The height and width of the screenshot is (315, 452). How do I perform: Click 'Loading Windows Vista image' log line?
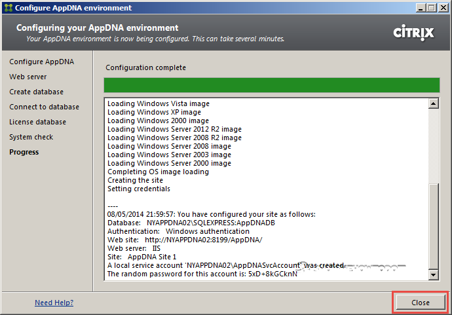click(159, 103)
